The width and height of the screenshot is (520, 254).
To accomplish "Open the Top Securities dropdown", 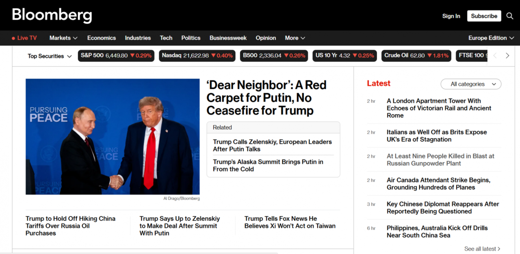I will pos(50,56).
